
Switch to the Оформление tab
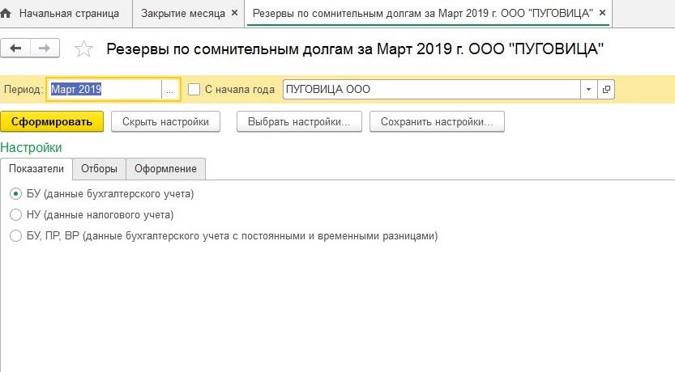(165, 168)
